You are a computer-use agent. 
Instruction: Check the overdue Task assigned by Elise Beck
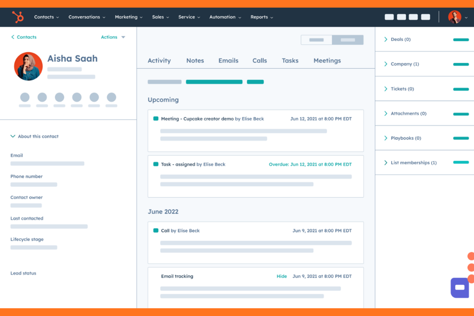(x=156, y=164)
